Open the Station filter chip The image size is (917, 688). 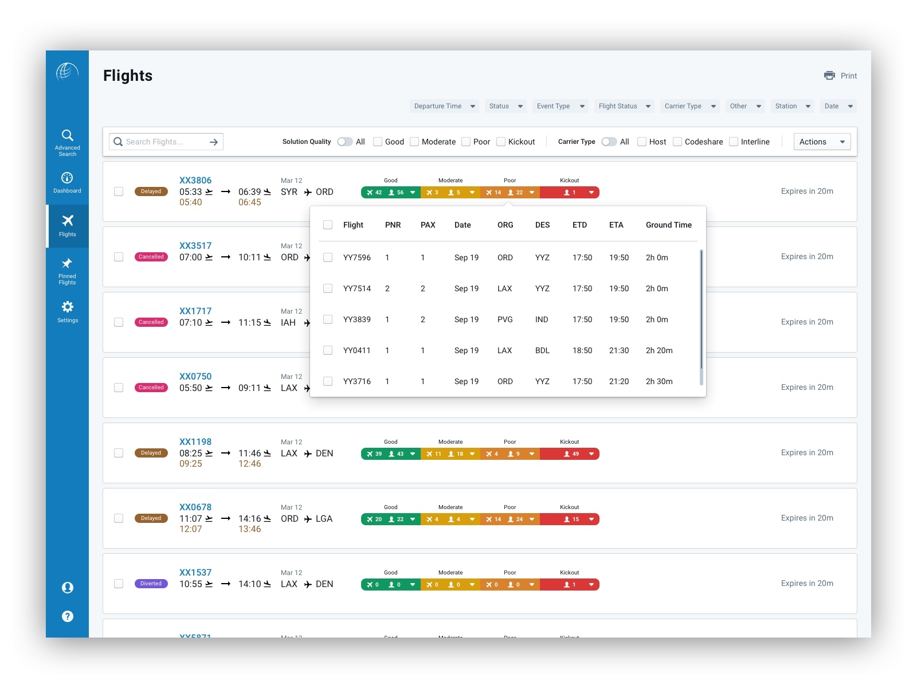(792, 106)
